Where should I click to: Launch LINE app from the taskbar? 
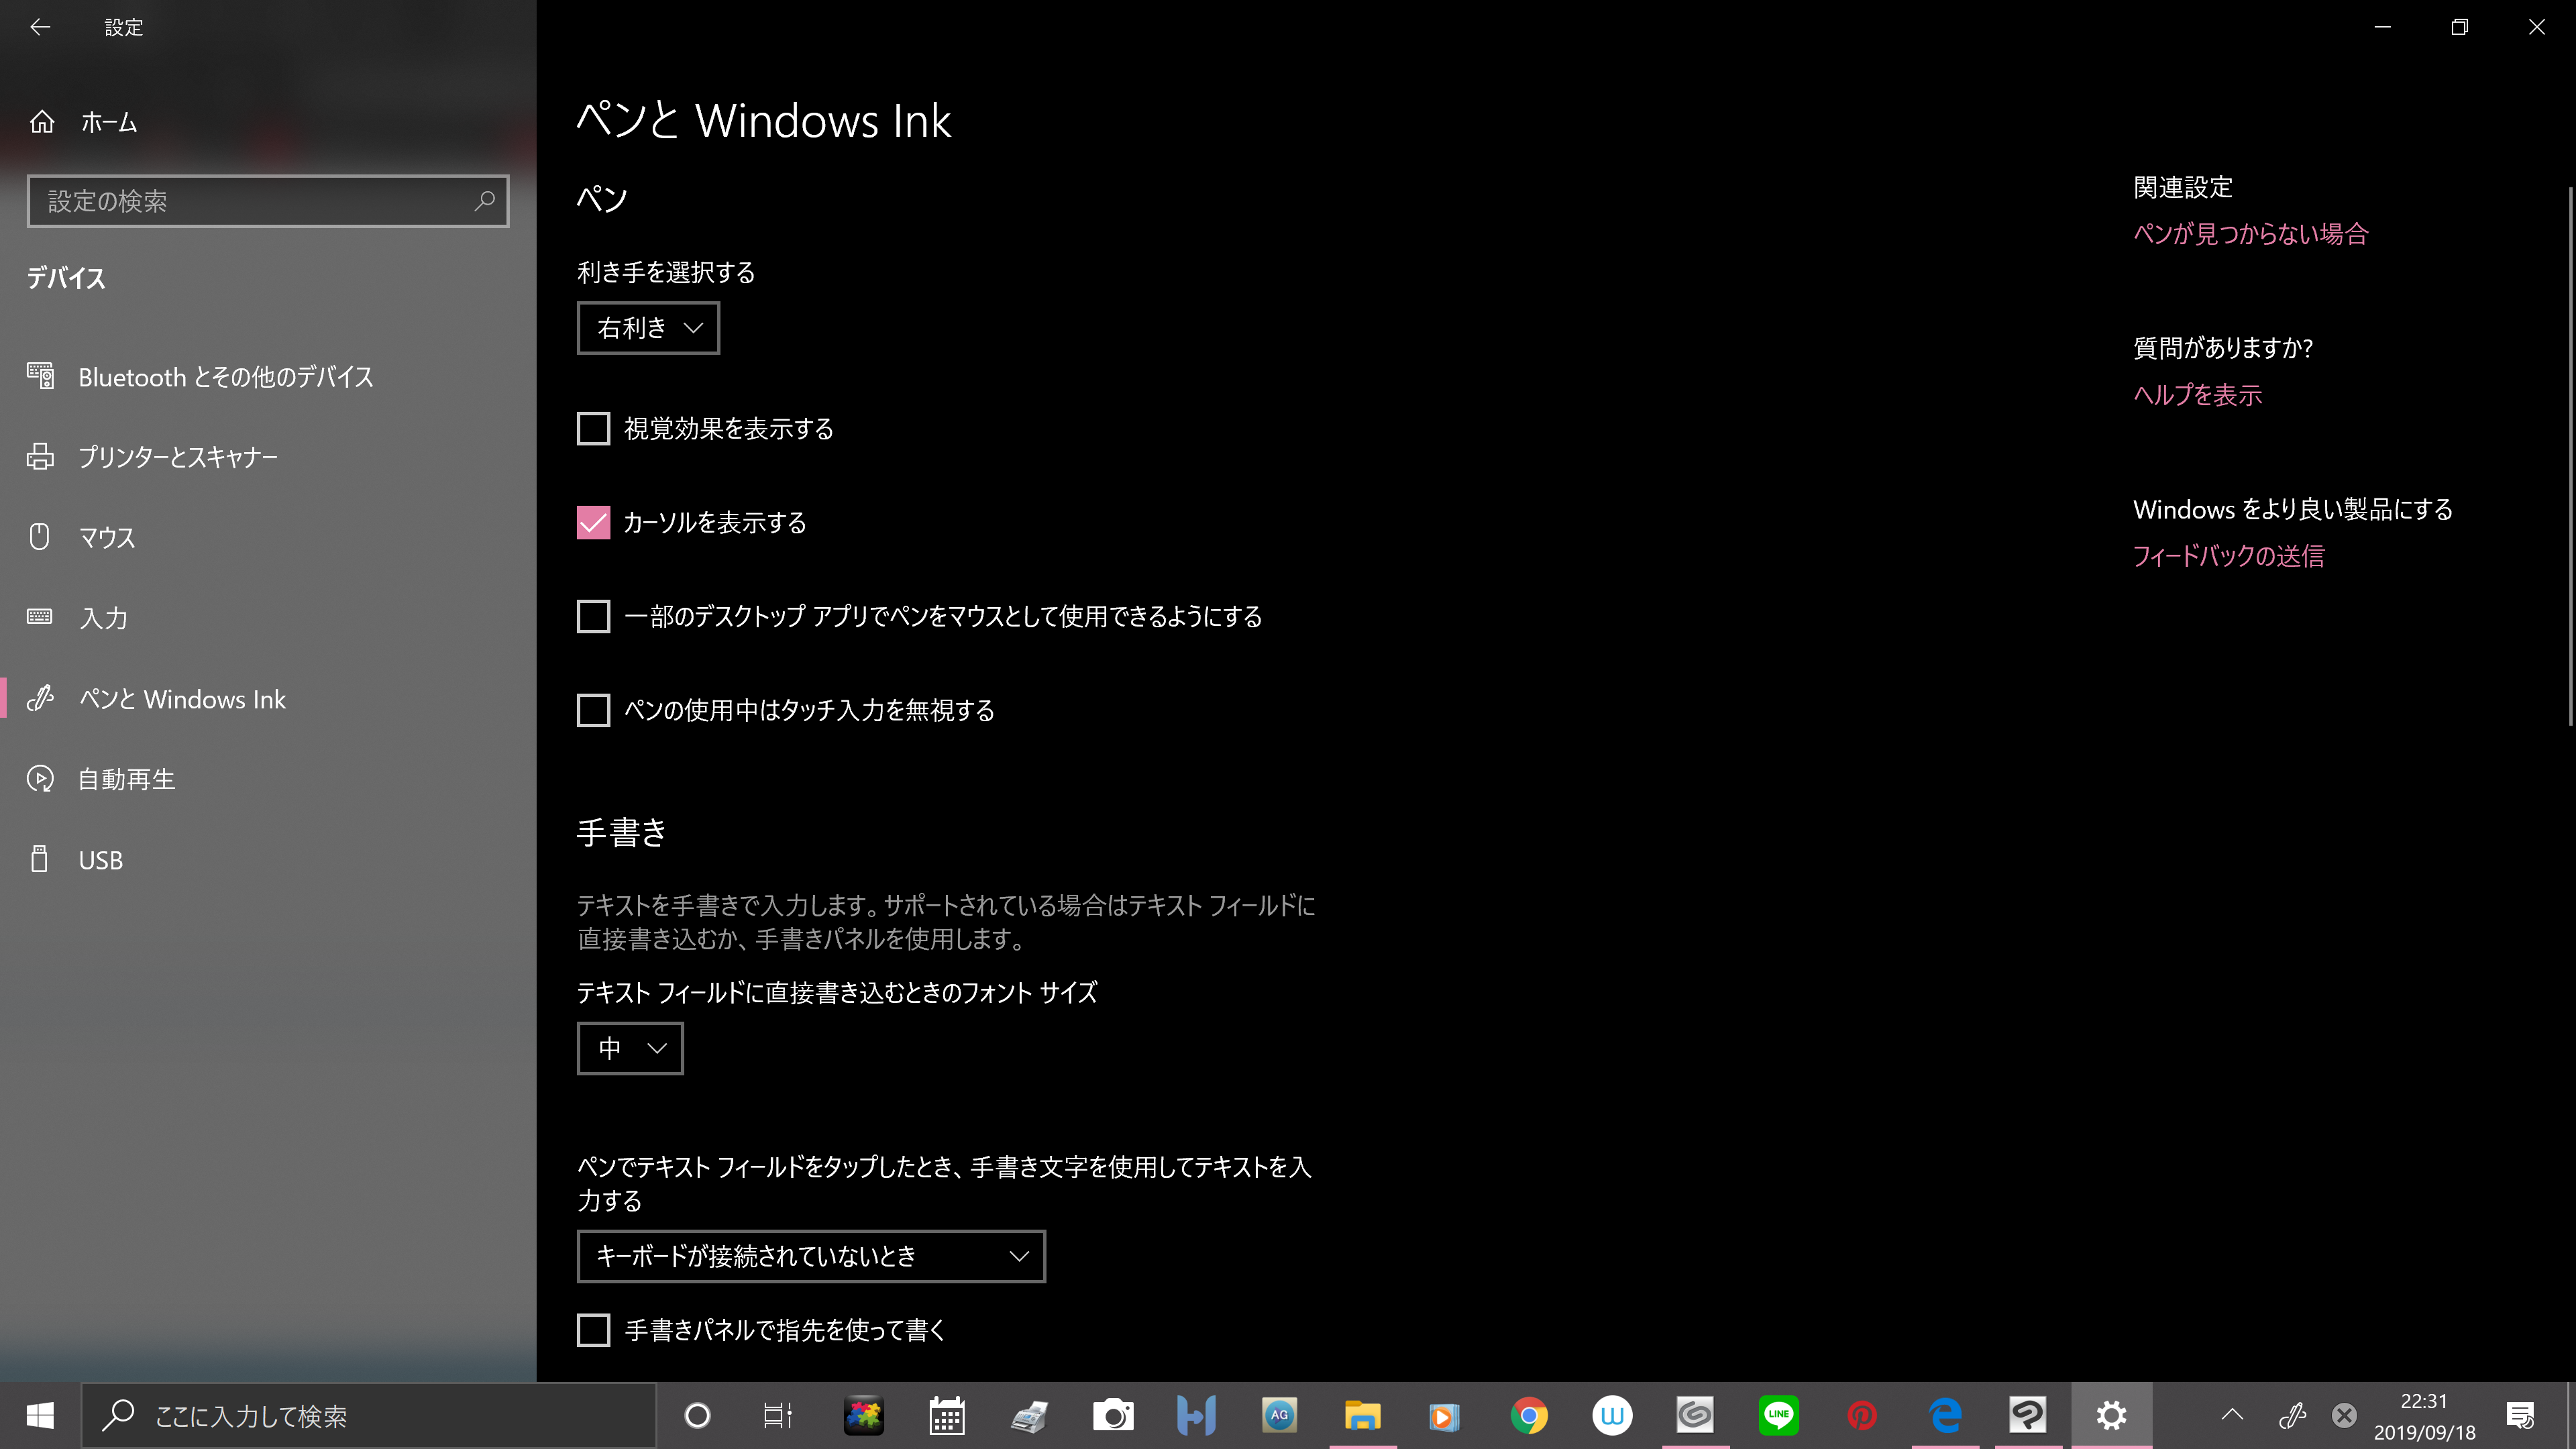pos(1778,1415)
